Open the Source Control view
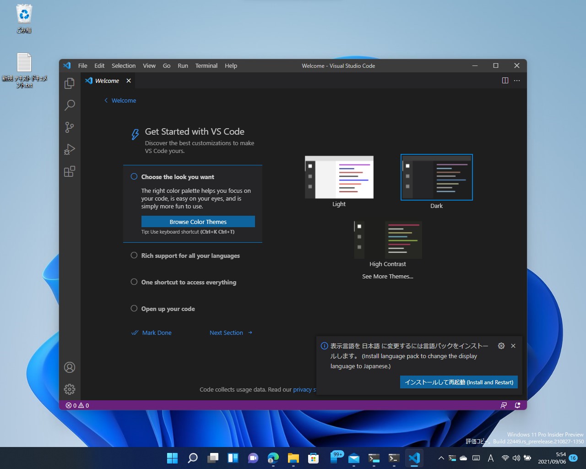Image resolution: width=586 pixels, height=469 pixels. [x=70, y=127]
